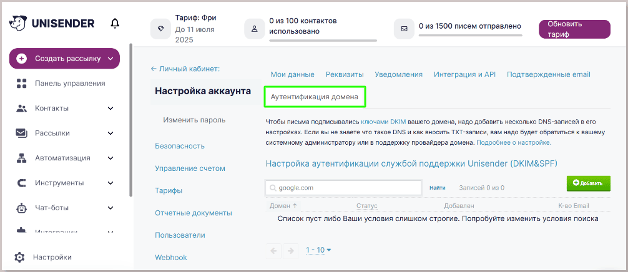Focus the google.com domain search field
Screen dimensions: 628x272
[343, 188]
